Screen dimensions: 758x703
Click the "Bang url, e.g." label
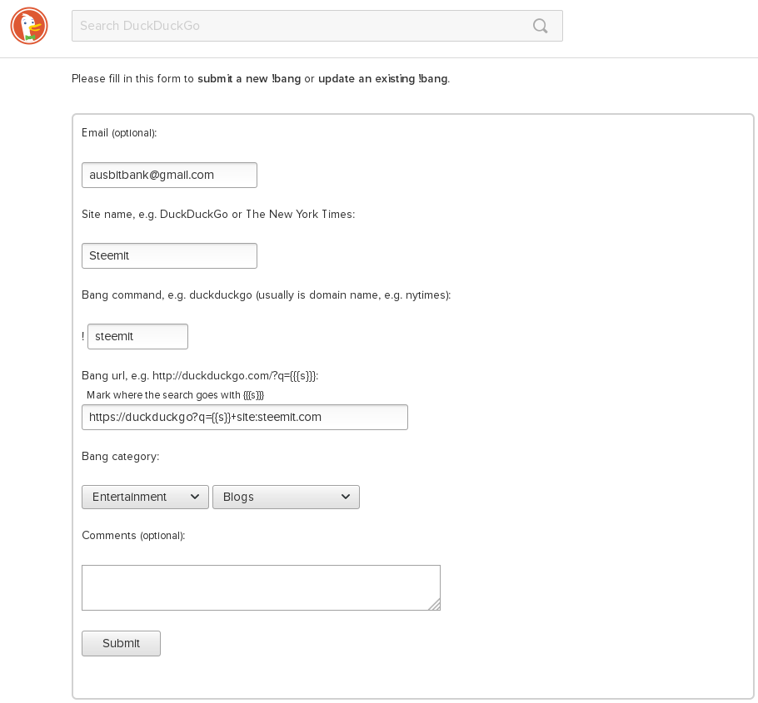200,376
